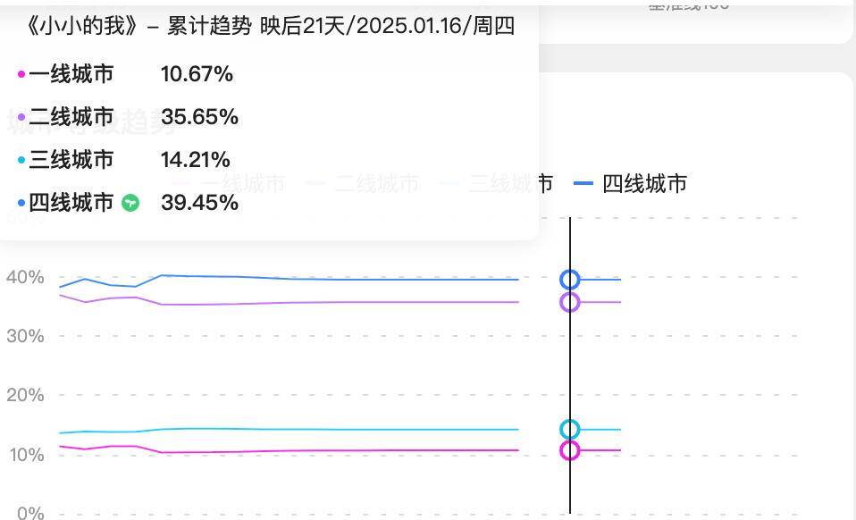856x520 pixels.
Task: Click the purple 二线城市 data point circle
Action: pos(570,302)
